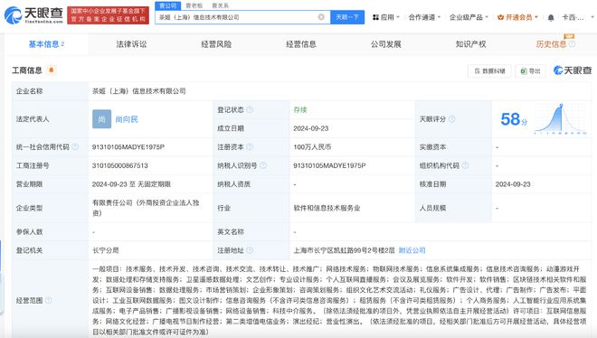The height and width of the screenshot is (338, 597).
Task: Switch to 基本信息 tab
Action: click(46, 44)
